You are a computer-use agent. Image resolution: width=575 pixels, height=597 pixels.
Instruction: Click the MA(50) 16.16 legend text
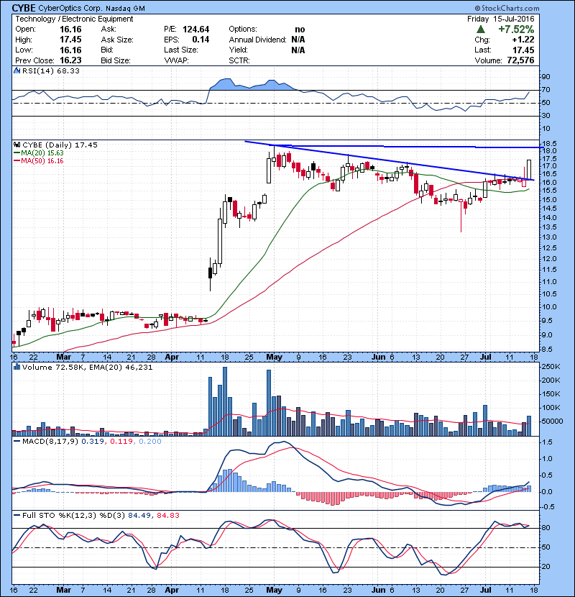tap(42, 161)
